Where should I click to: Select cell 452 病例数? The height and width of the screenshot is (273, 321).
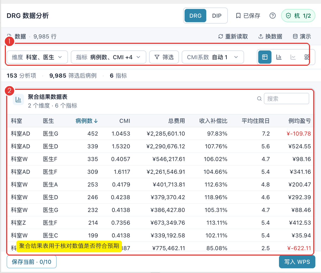tap(93, 133)
